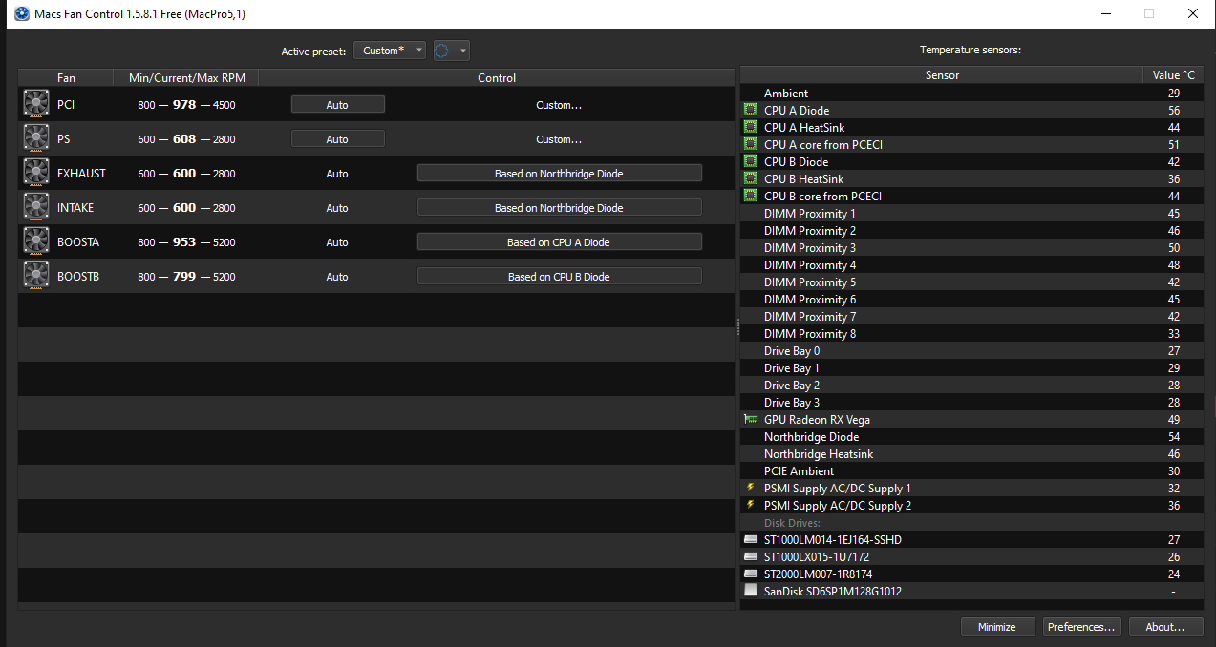Click Based on CPU A Diode button
Viewport: 1216px width, 647px height.
click(559, 242)
